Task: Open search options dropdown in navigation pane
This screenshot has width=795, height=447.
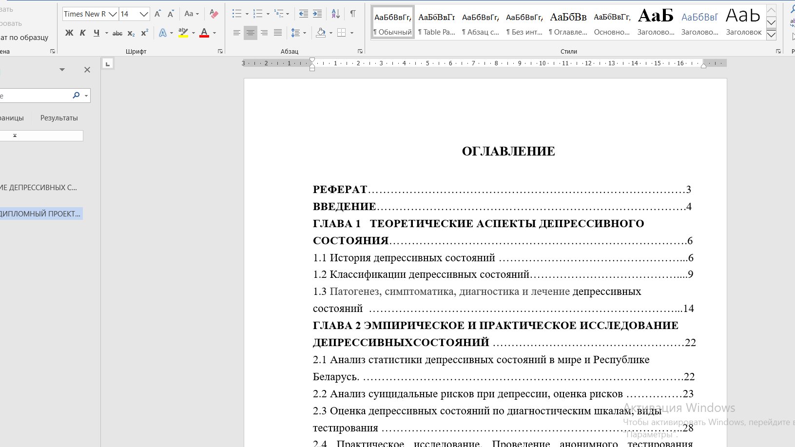Action: (86, 96)
